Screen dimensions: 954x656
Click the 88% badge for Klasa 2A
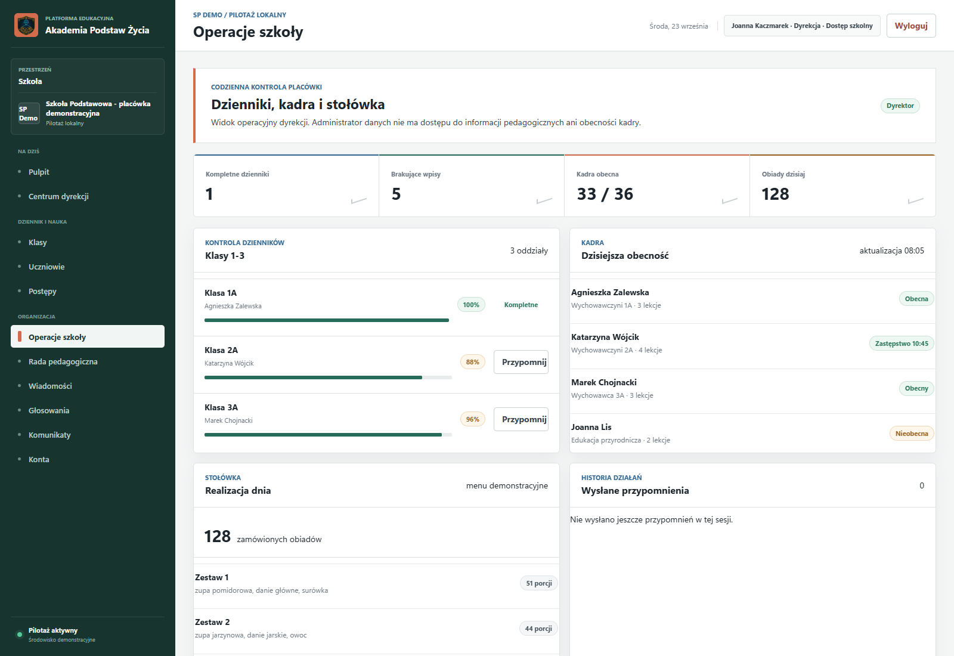pos(473,362)
